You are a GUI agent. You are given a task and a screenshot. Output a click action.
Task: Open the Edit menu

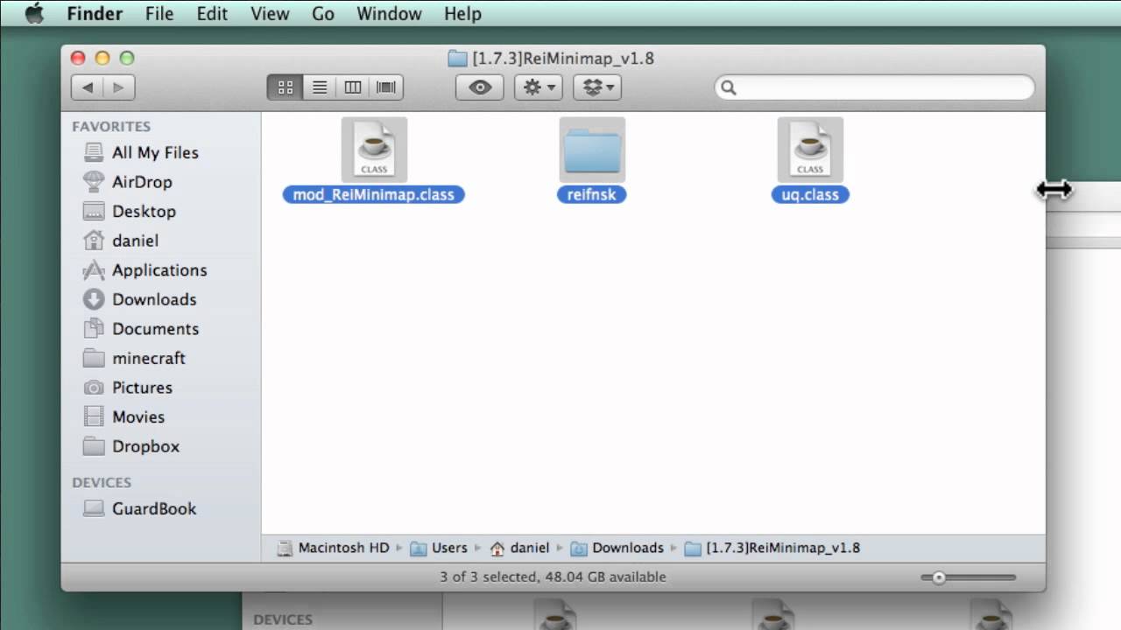coord(212,14)
